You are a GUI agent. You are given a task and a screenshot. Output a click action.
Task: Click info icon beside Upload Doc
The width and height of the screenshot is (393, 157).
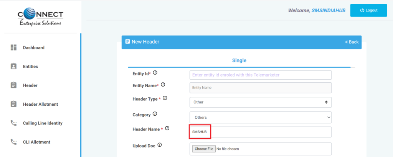tap(159, 145)
